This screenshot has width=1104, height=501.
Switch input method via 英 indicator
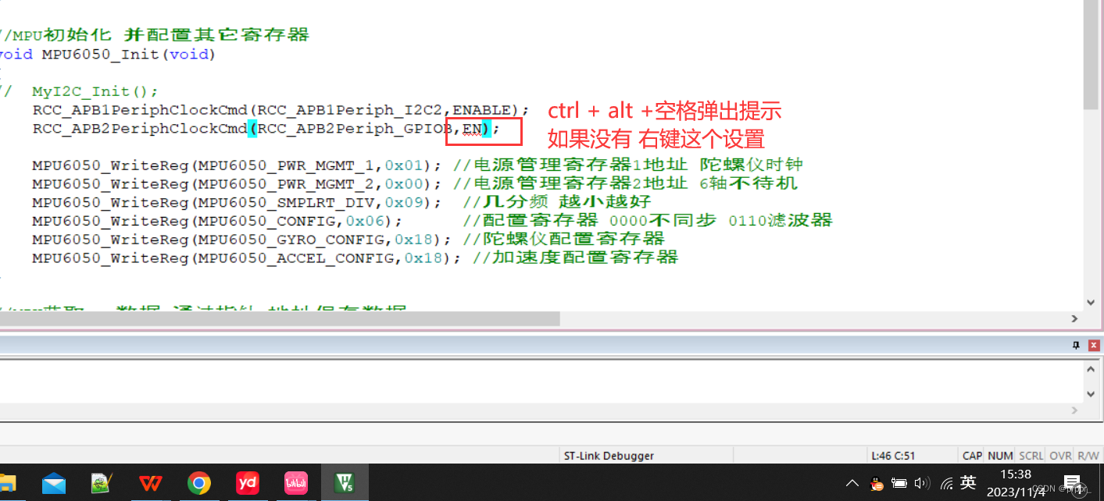968,482
